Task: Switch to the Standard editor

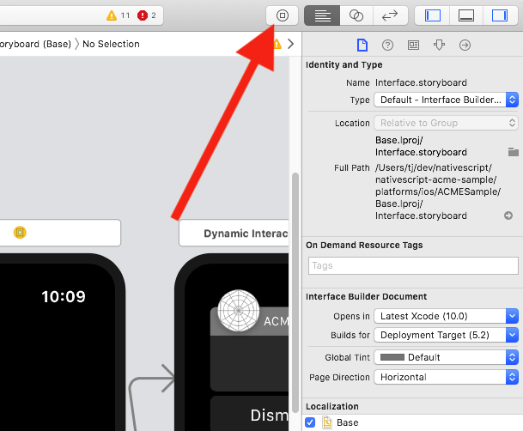Action: (322, 15)
